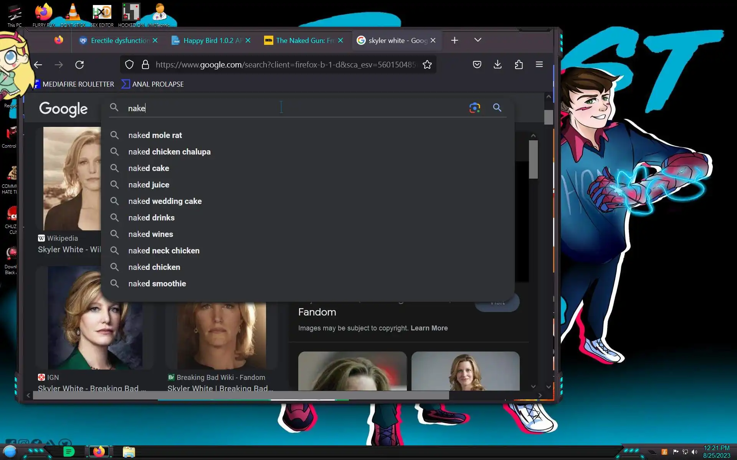Select 'naked wedding cake' suggestion
This screenshot has width=737, height=460.
coord(165,201)
